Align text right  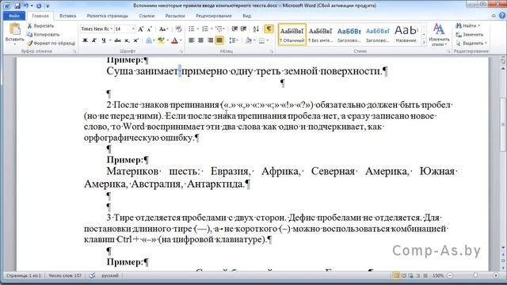(x=210, y=40)
